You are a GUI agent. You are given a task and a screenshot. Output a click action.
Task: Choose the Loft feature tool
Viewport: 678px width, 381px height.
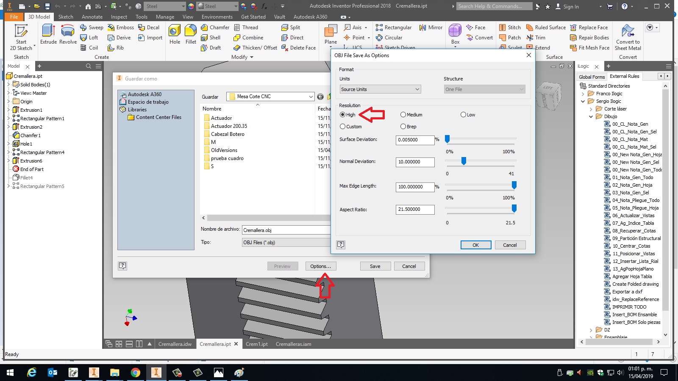pyautogui.click(x=89, y=38)
